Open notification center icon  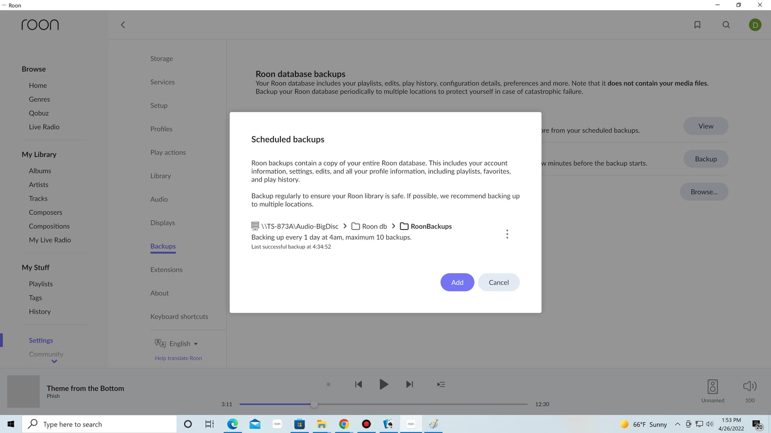757,424
